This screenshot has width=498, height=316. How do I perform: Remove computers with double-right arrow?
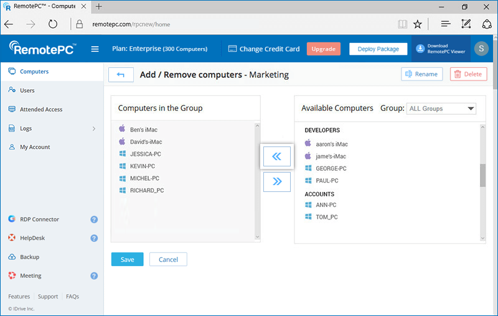coord(276,181)
